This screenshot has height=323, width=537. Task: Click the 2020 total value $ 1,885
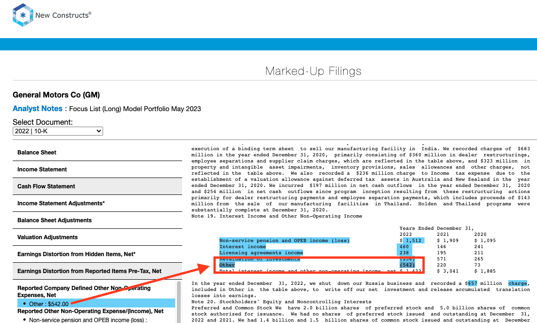pos(485,271)
